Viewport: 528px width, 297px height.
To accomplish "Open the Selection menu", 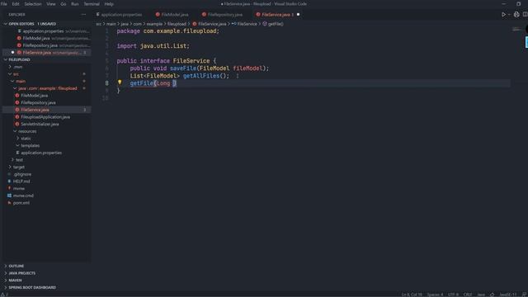I will pos(33,4).
